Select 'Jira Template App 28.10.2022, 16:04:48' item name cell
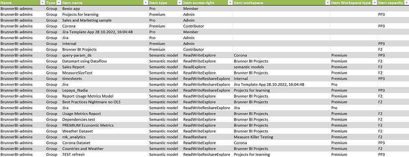Image resolution: width=409 pixels, height=157 pixels. point(105,32)
